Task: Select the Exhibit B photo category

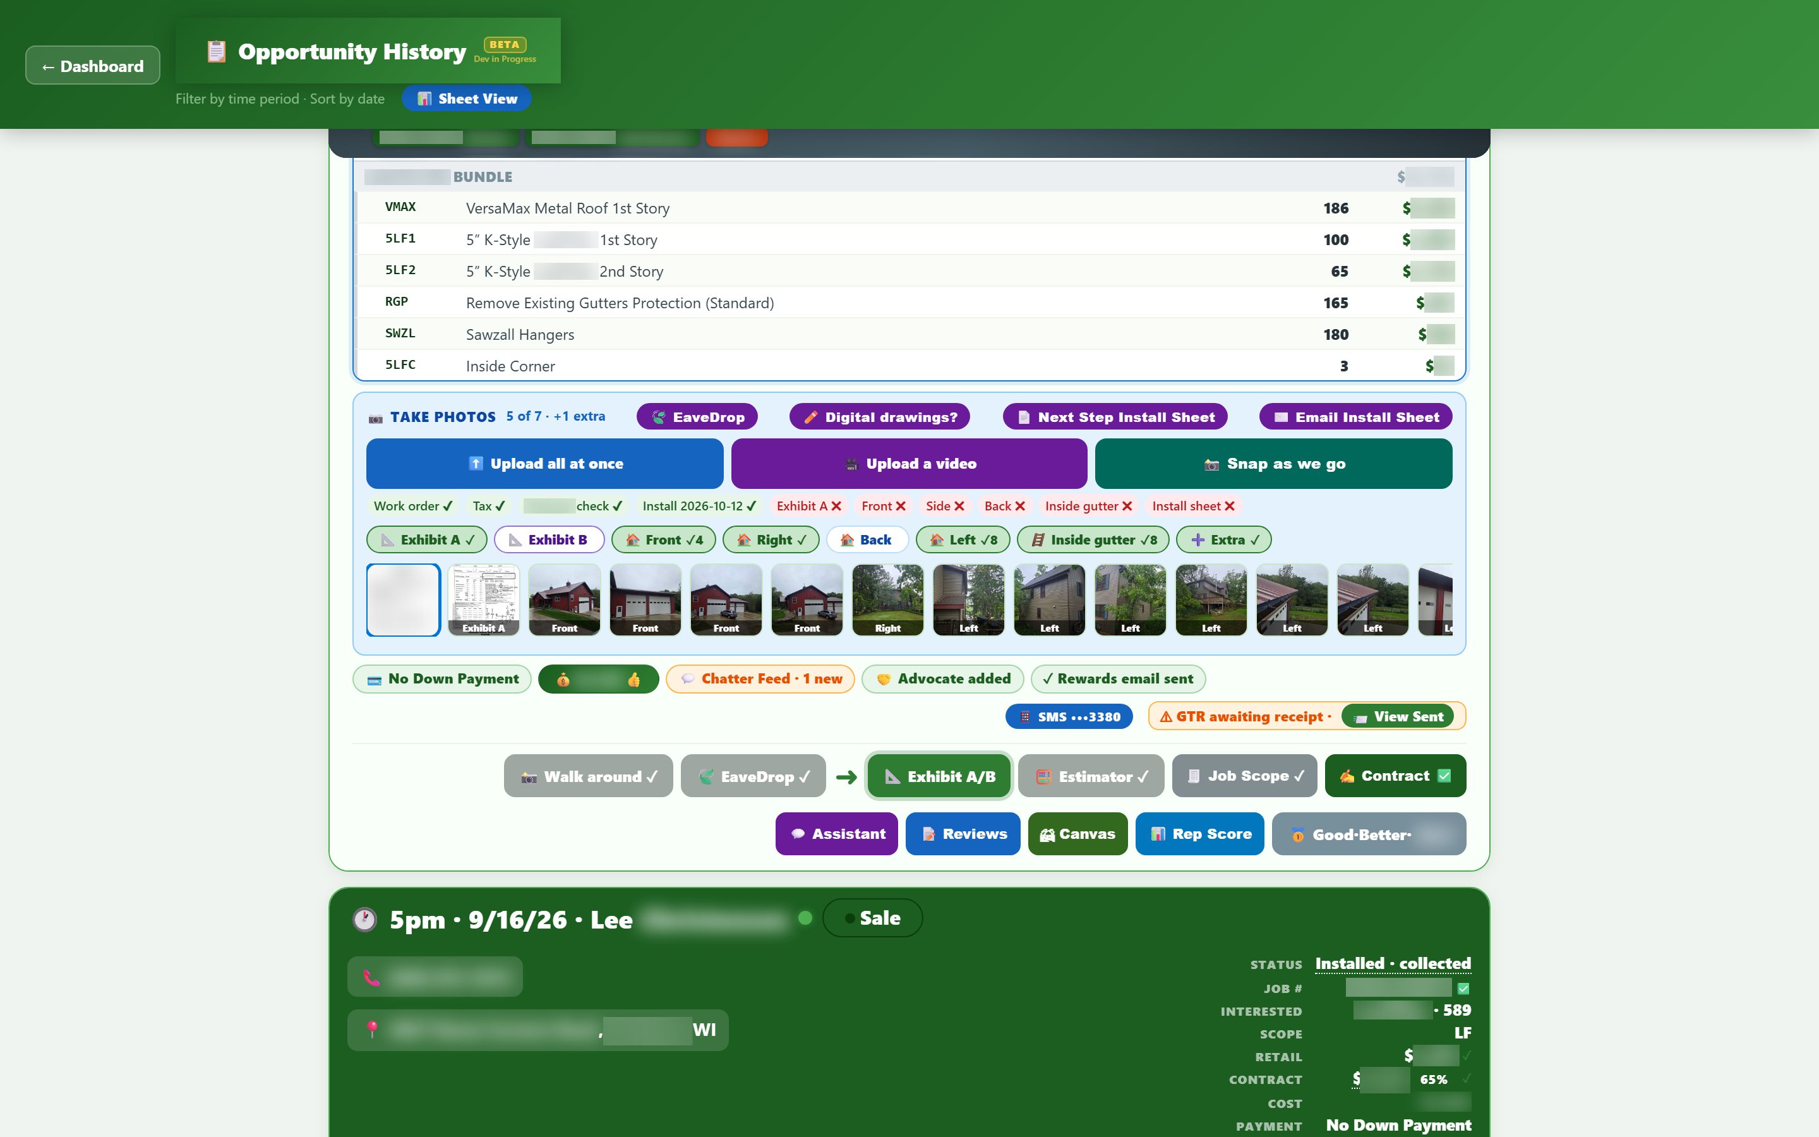Action: [x=549, y=539]
